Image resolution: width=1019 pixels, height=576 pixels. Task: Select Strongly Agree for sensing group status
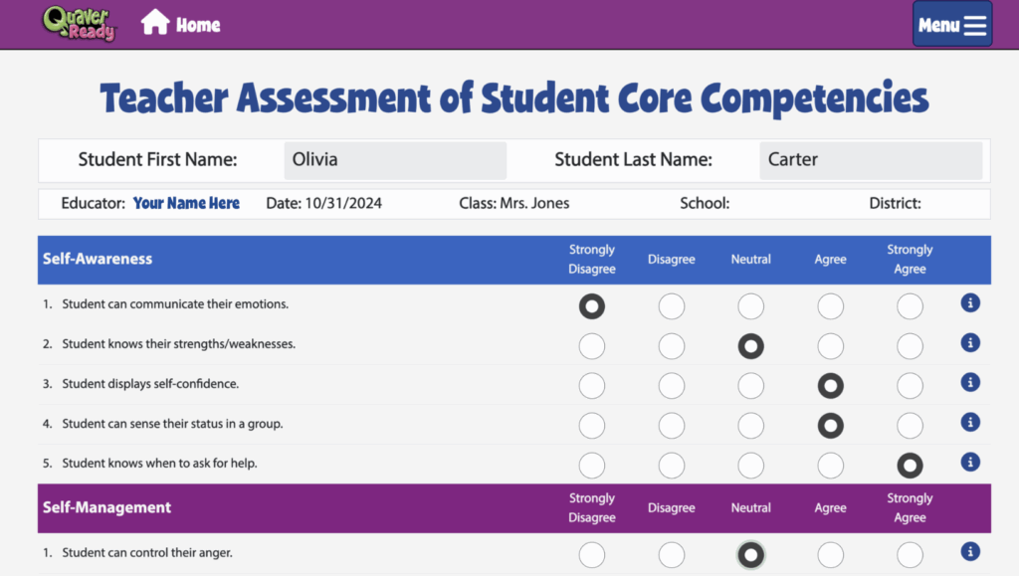pyautogui.click(x=910, y=425)
